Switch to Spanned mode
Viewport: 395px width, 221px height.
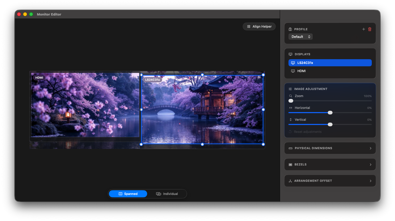(128, 194)
